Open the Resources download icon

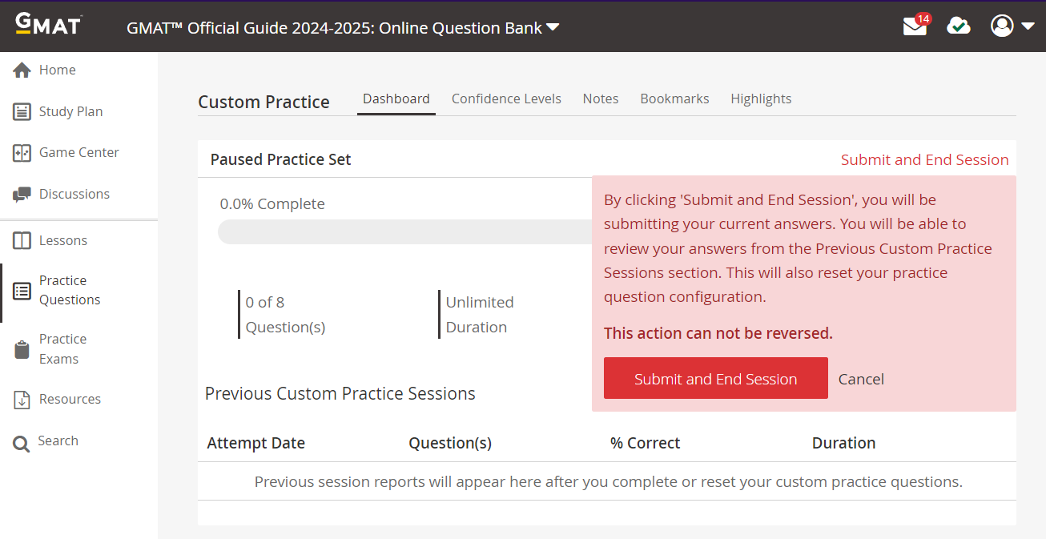pos(22,400)
